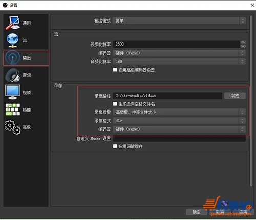Image resolution: width=256 pixels, height=220 pixels.
Task: Open the 通用 general settings icon
Action: point(12,23)
